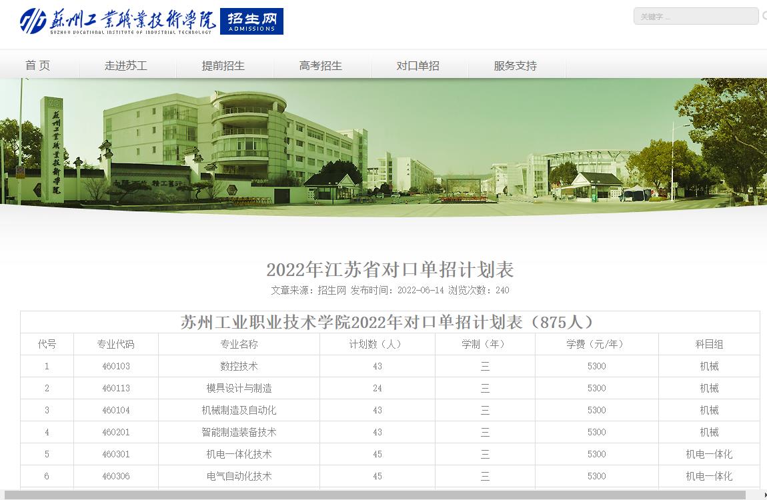This screenshot has width=767, height=500.
Task: Click the major code cell 460306
Action: (x=116, y=476)
